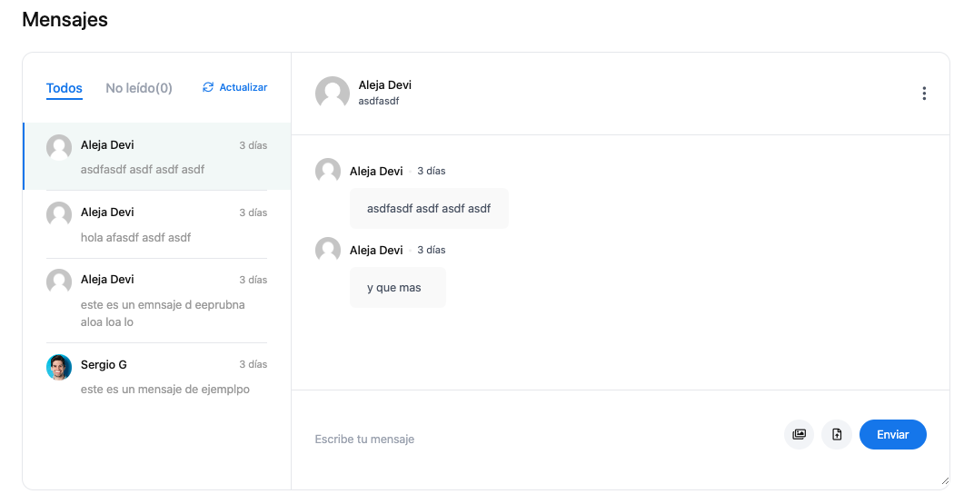
Task: Click the textarea resize handle corner
Action: pyautogui.click(x=945, y=480)
